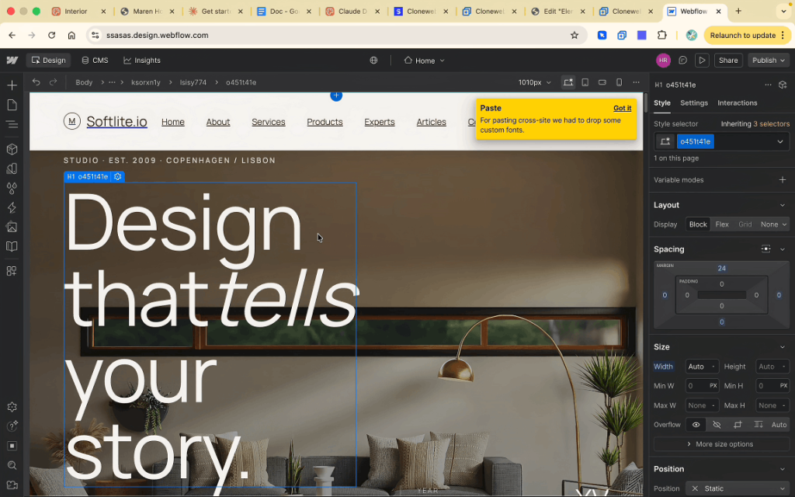This screenshot has height=497, width=795.
Task: Open element settings gear on H1 label
Action: coord(118,176)
